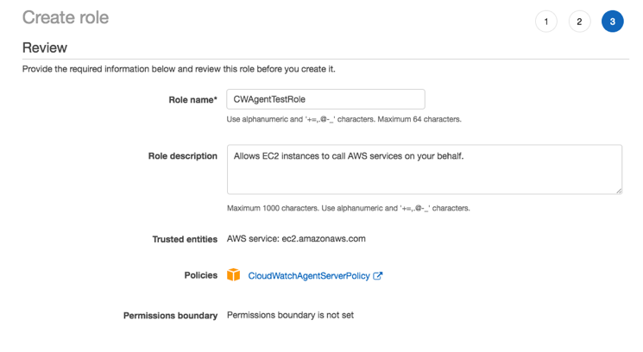Open the CloudWatchAgentServerPolicy link
643x352 pixels.
tap(308, 276)
